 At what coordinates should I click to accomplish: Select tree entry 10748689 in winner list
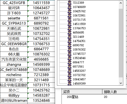tap(79, 7)
